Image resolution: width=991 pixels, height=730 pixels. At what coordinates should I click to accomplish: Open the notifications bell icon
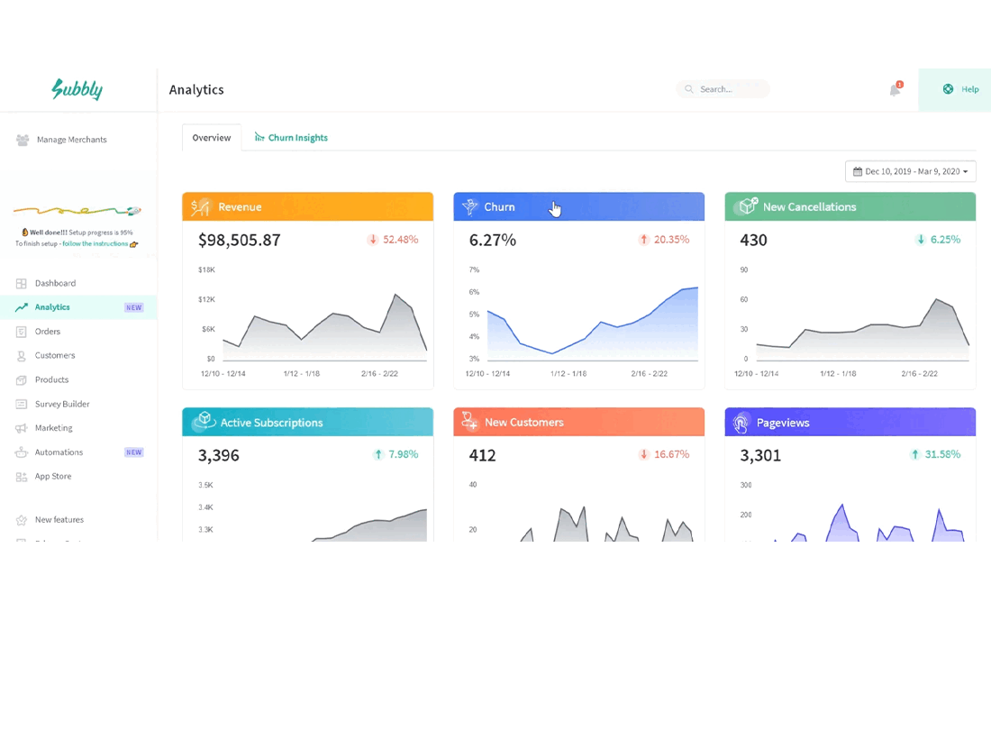(895, 89)
